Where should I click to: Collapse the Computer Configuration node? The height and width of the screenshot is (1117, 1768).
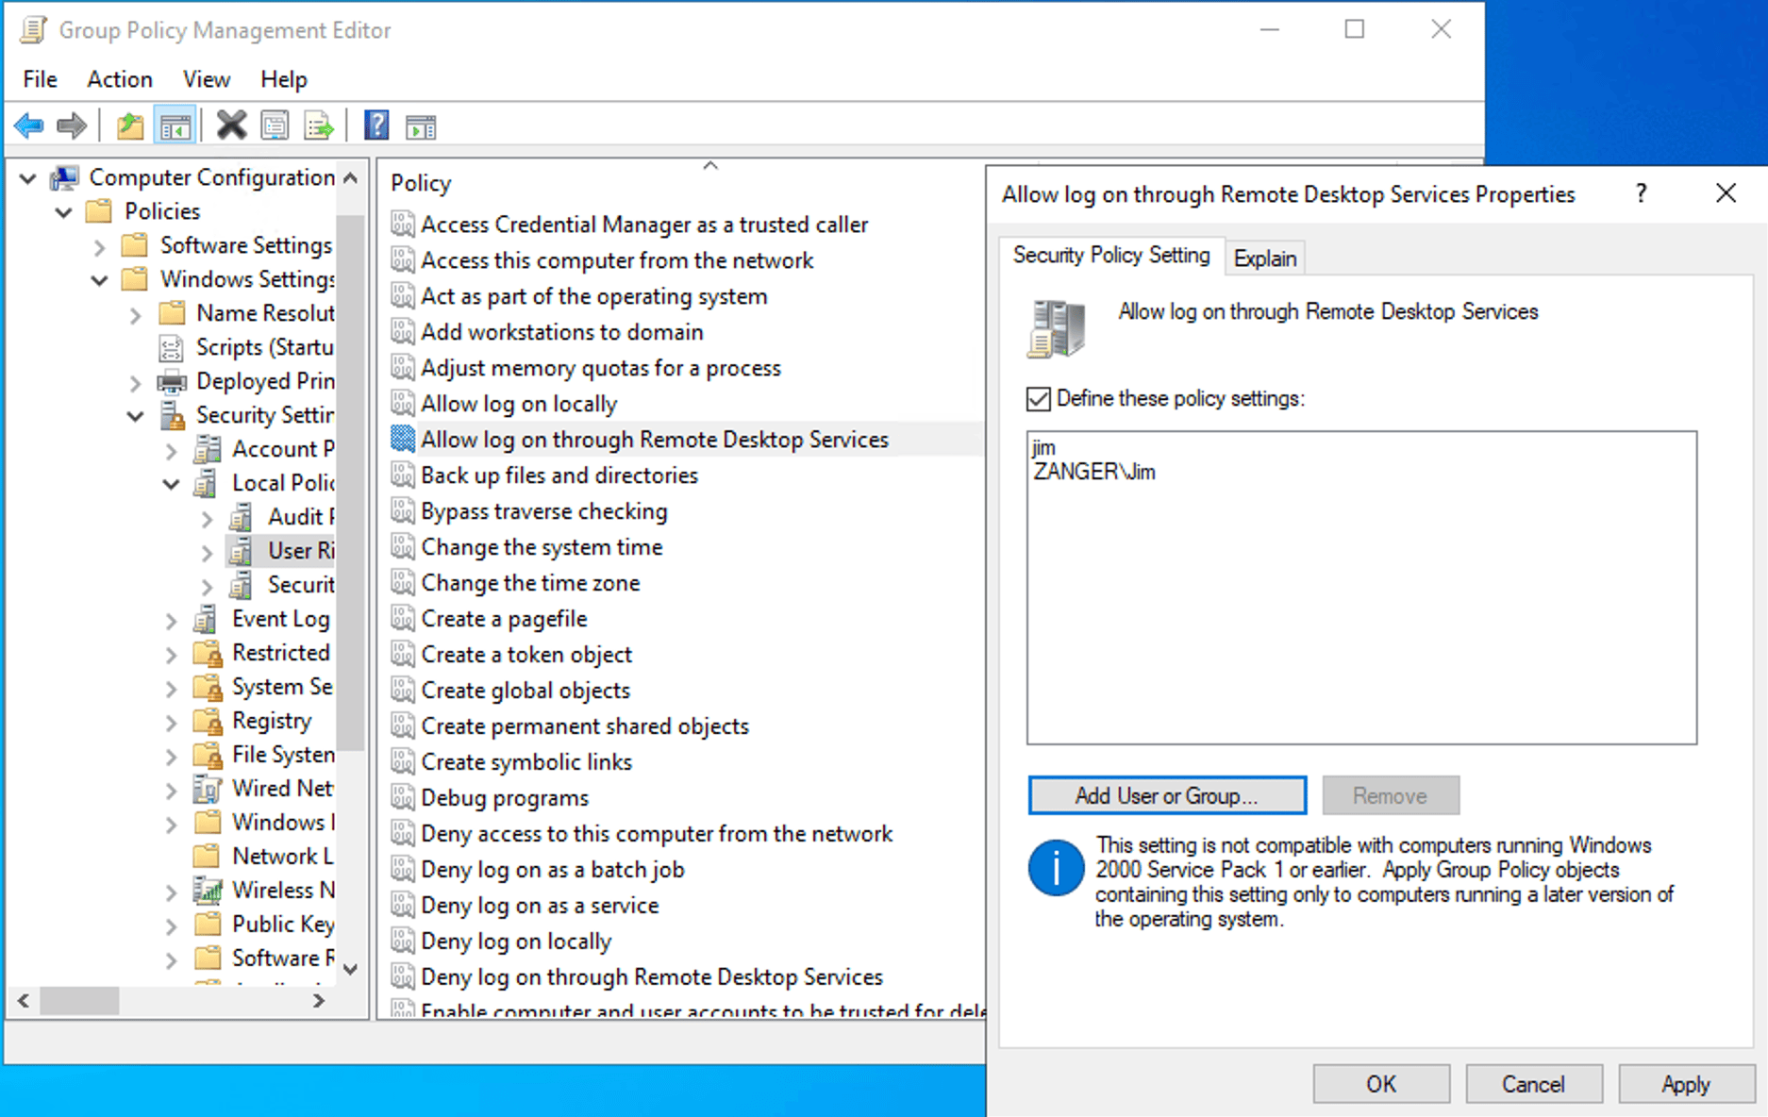coord(27,177)
